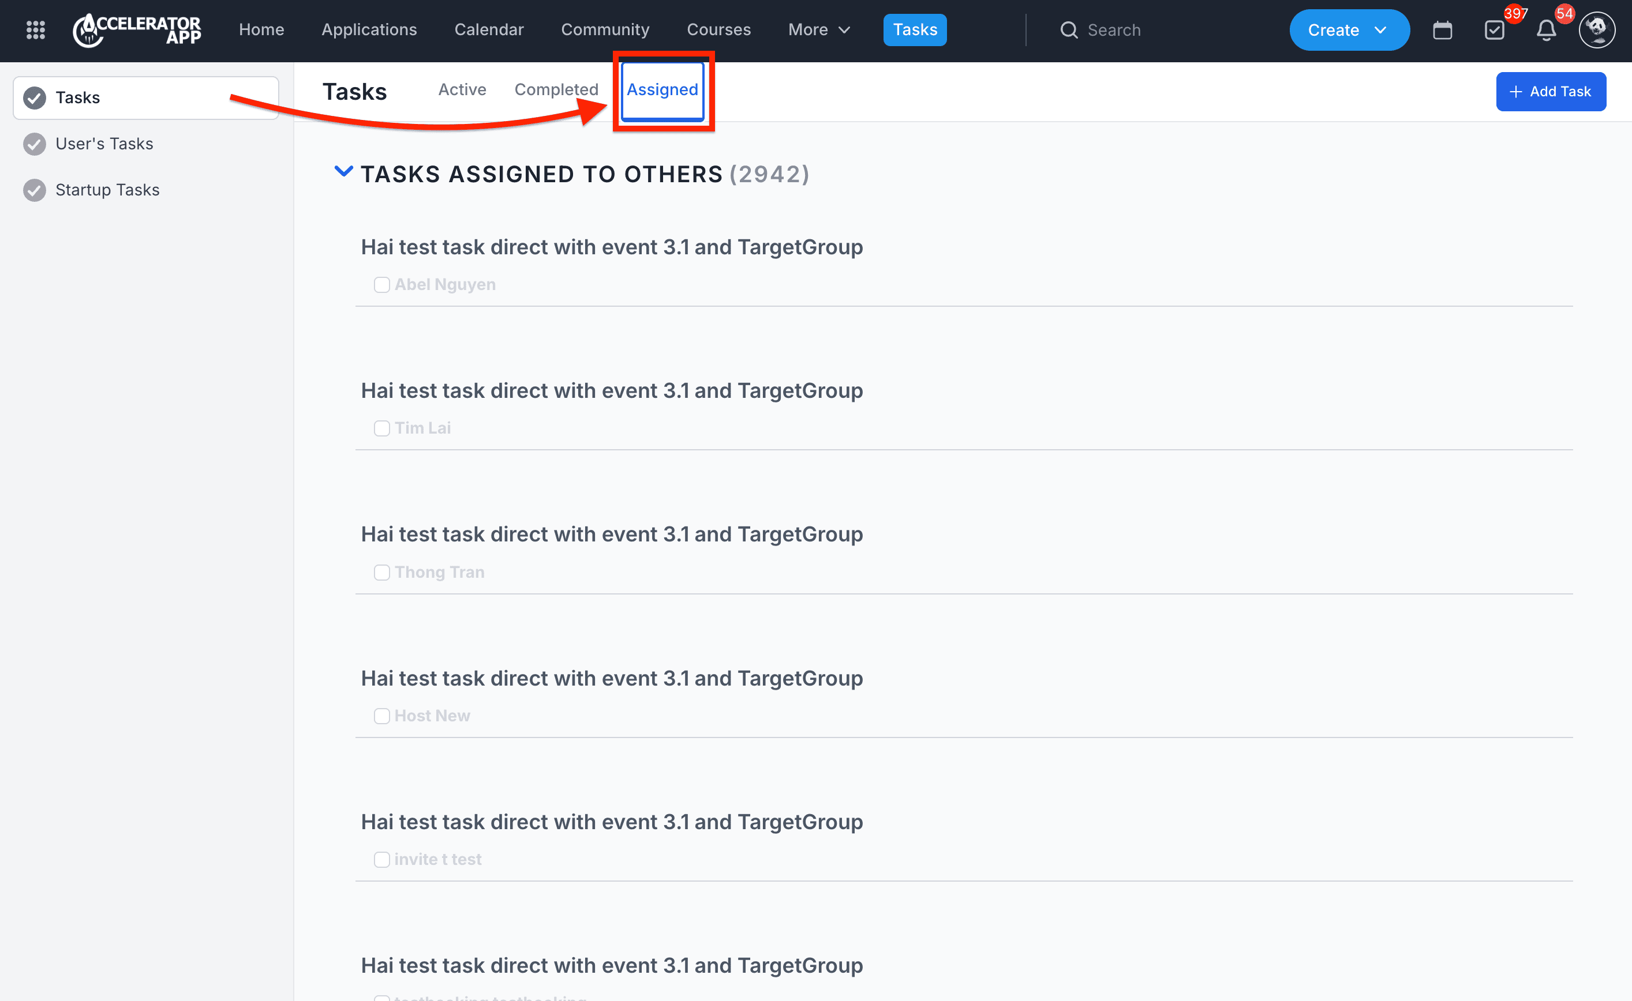Collapse the Tasks Assigned to Others section
Screen dimensions: 1632x1001
[343, 171]
